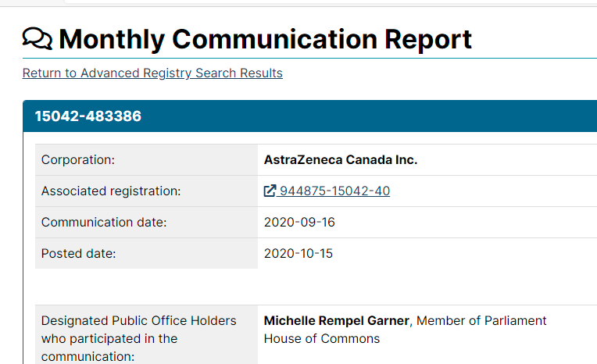Select the AstraZeneca Canada Inc. text
The image size is (597, 364).
point(341,160)
